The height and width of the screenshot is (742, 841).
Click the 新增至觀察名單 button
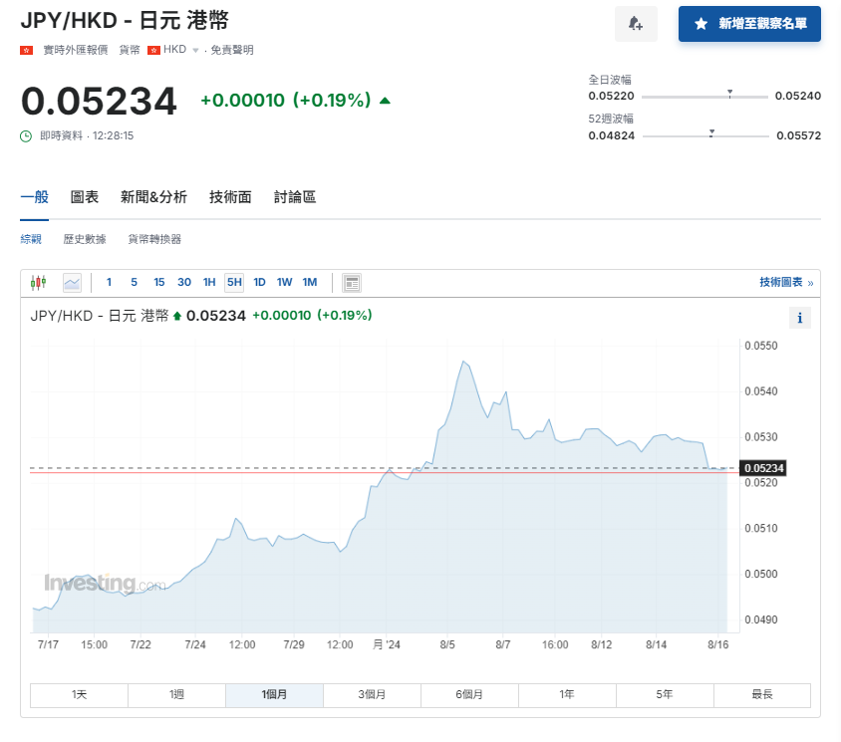[x=748, y=24]
